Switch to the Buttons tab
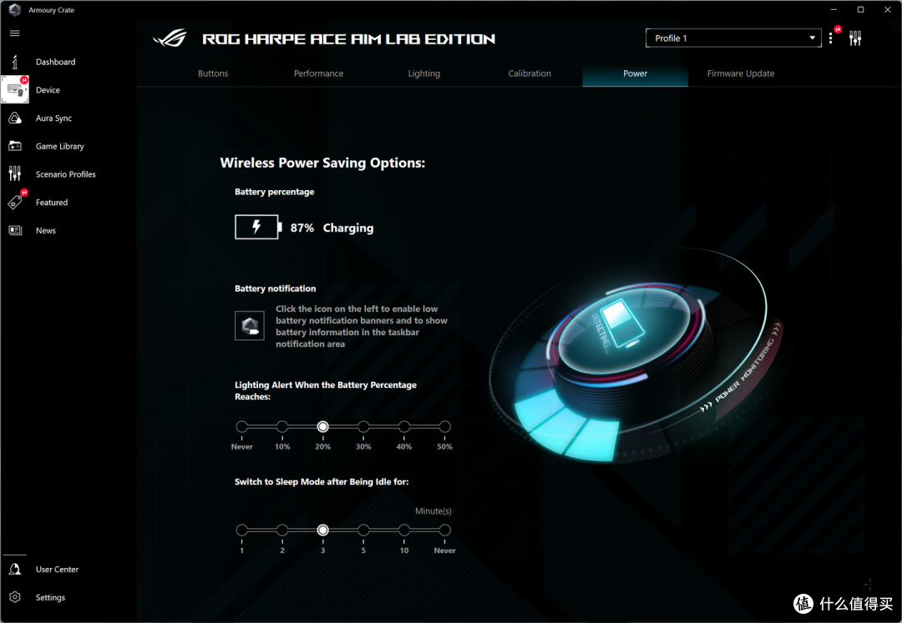 [213, 73]
